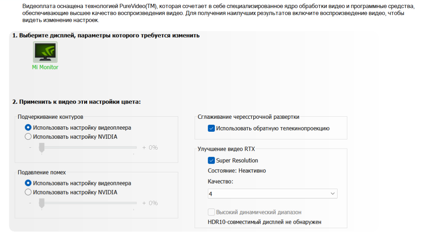
Task: Click the green Mi Monitor label
Action: (45, 67)
